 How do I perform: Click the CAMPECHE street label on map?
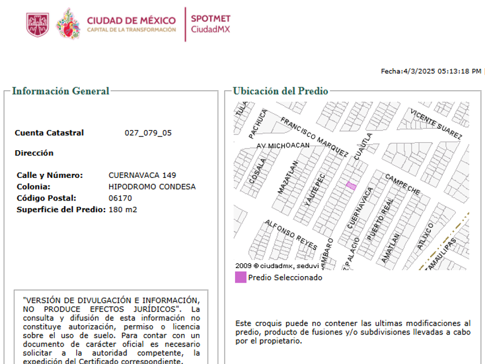tap(402, 184)
